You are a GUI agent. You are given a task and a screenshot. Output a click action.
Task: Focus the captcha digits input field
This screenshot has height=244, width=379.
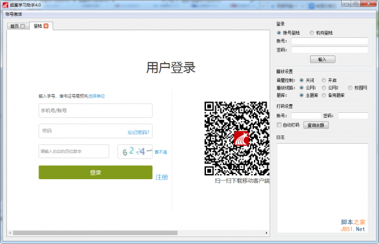point(74,151)
